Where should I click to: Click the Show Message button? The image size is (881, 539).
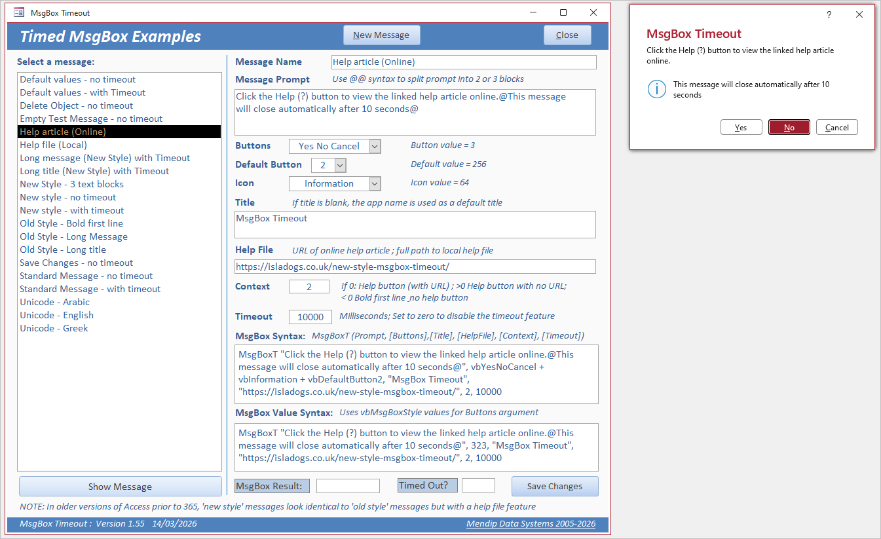pos(120,487)
